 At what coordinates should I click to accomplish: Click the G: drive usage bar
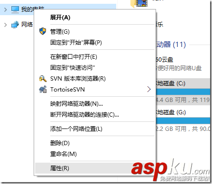(x=183, y=120)
